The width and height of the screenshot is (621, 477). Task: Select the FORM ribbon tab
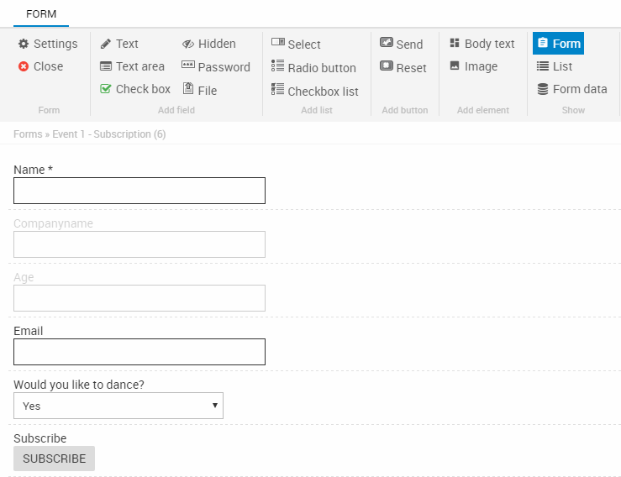(41, 14)
